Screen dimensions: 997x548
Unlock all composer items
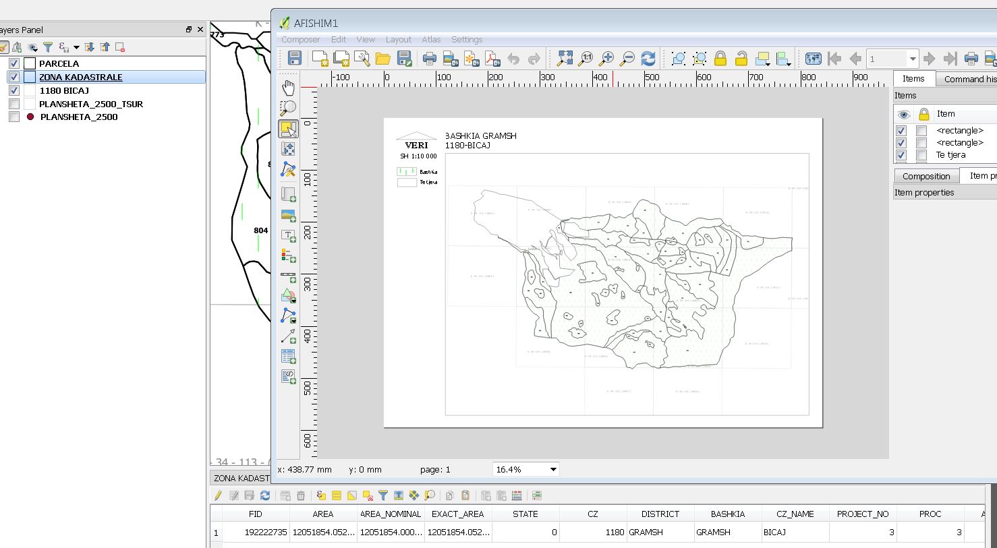tap(741, 59)
